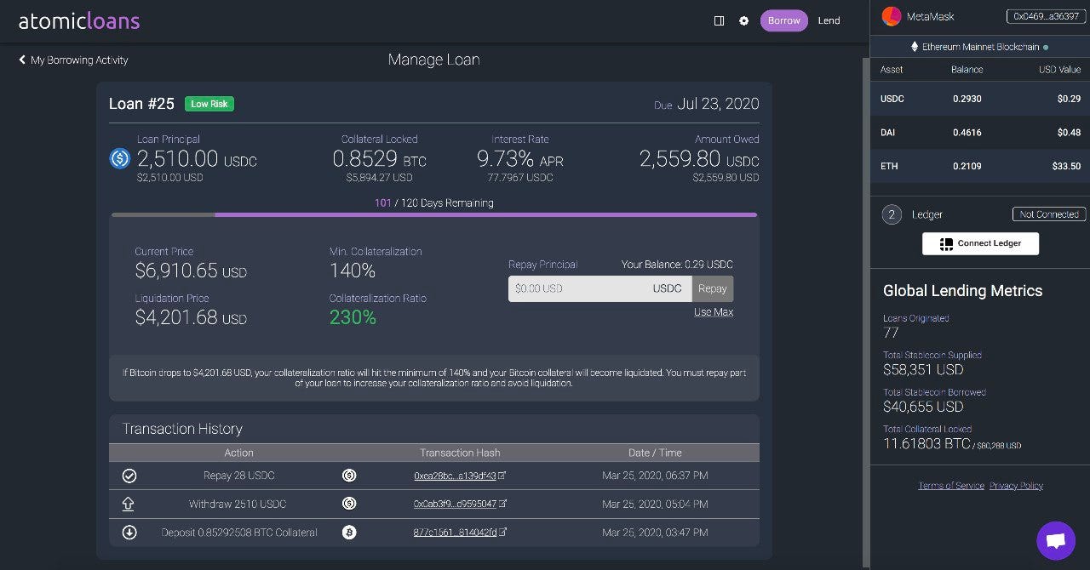Click the Action column header
The height and width of the screenshot is (570, 1090).
238,453
